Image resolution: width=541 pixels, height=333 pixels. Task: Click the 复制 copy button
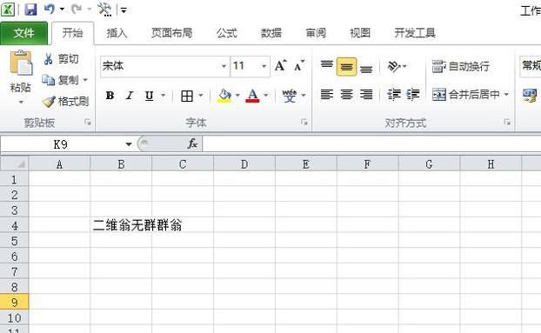pyautogui.click(x=60, y=80)
